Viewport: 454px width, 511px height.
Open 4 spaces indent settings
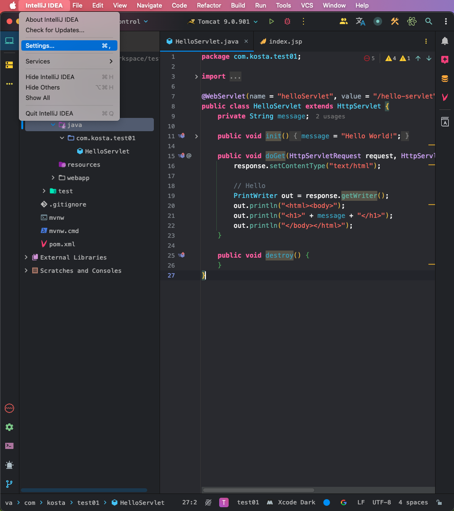click(413, 502)
